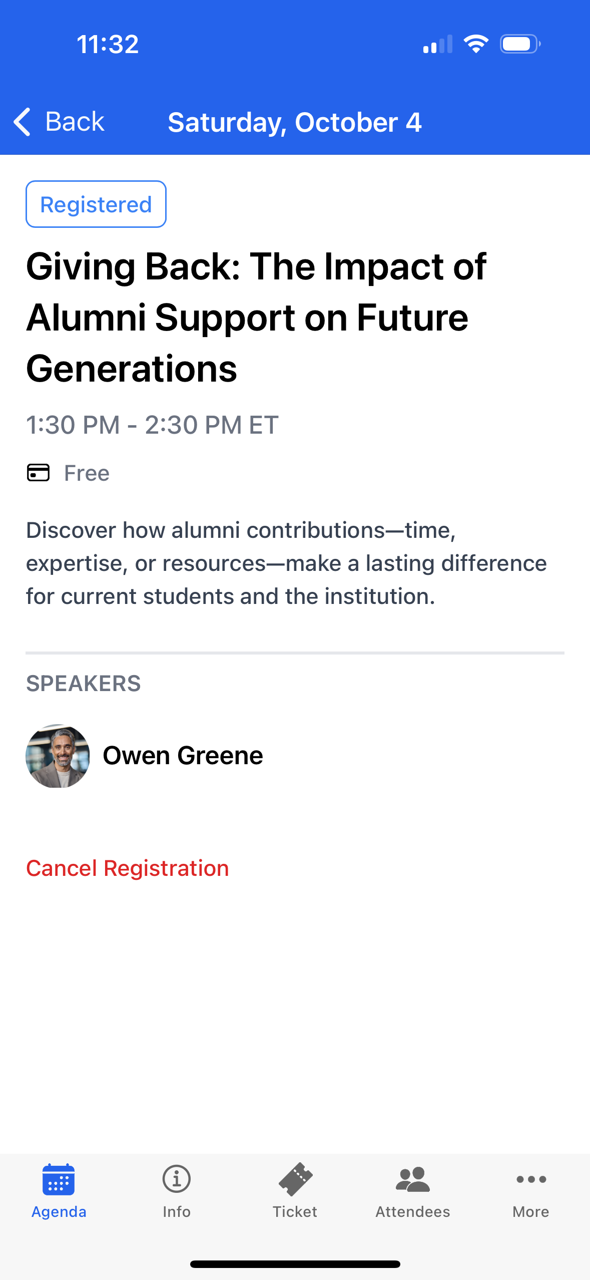The width and height of the screenshot is (590, 1280).
Task: Tap the Attendees people icon
Action: point(413,1179)
